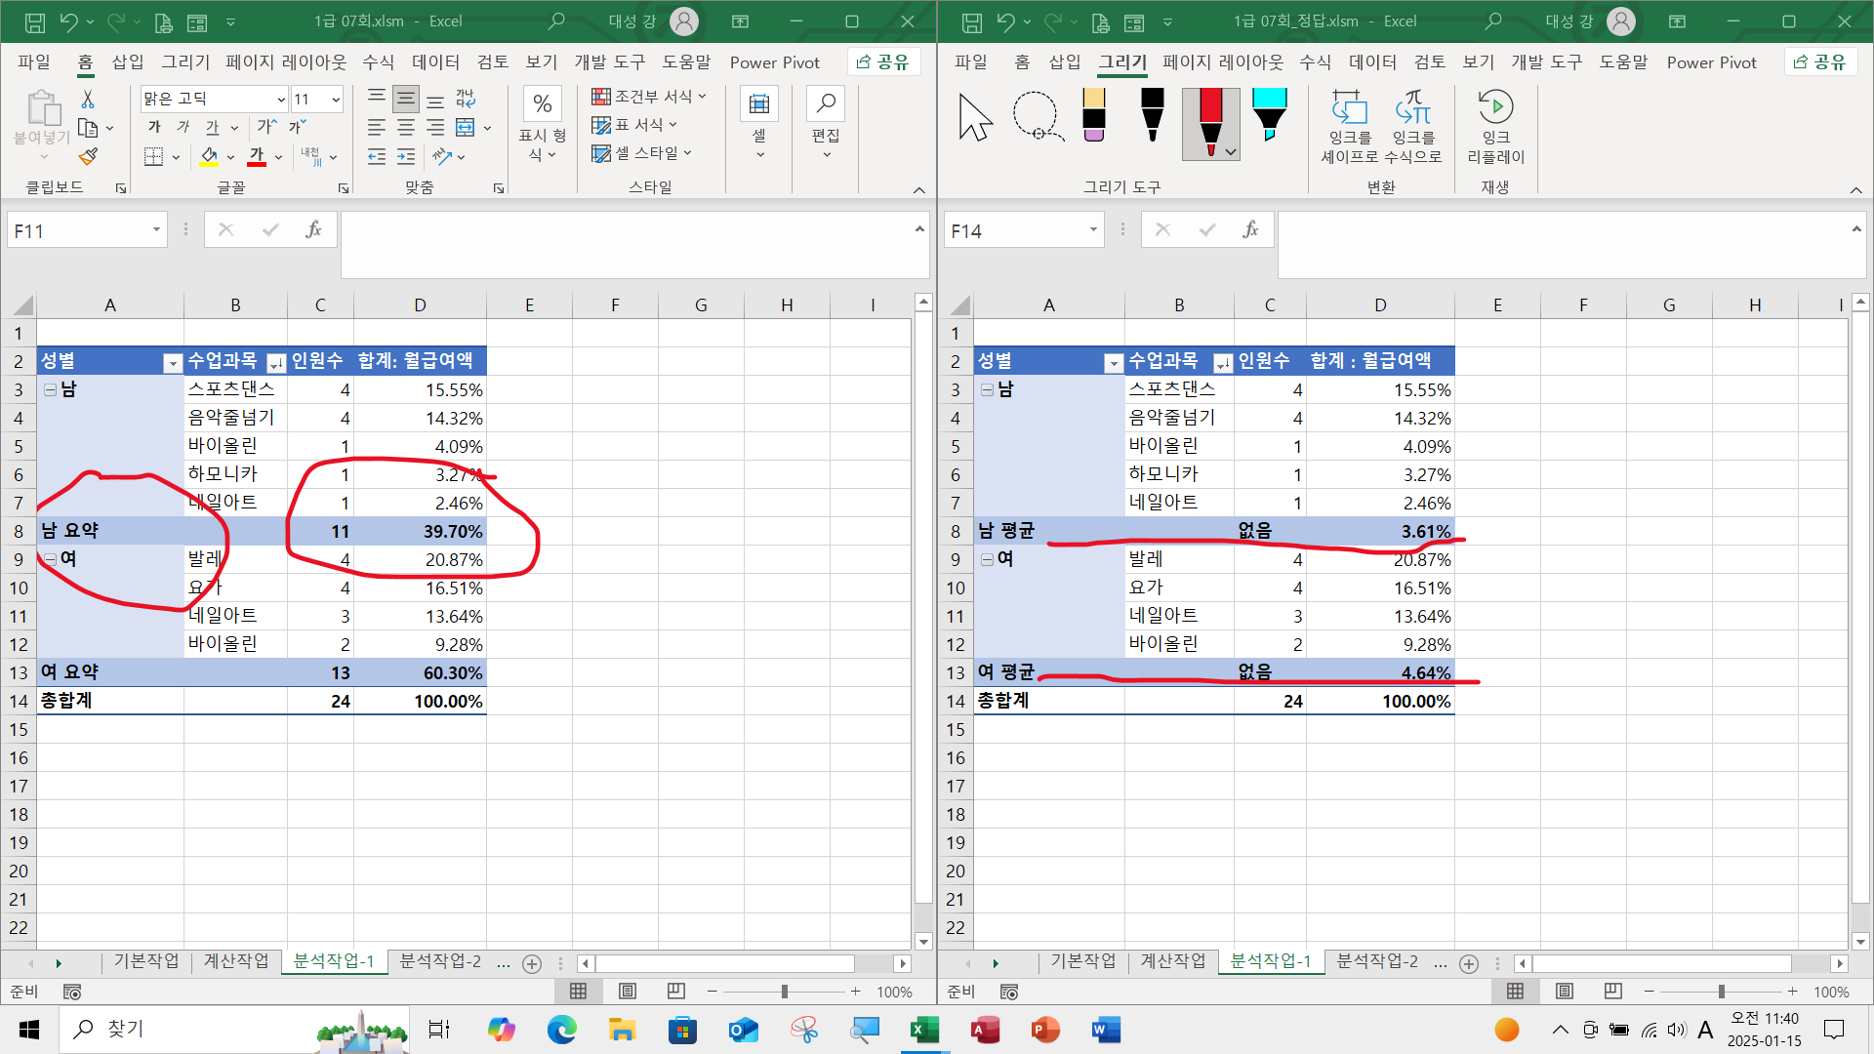Click the 공유 button in right window
Viewport: 1874px width, 1054px height.
coord(1821,62)
